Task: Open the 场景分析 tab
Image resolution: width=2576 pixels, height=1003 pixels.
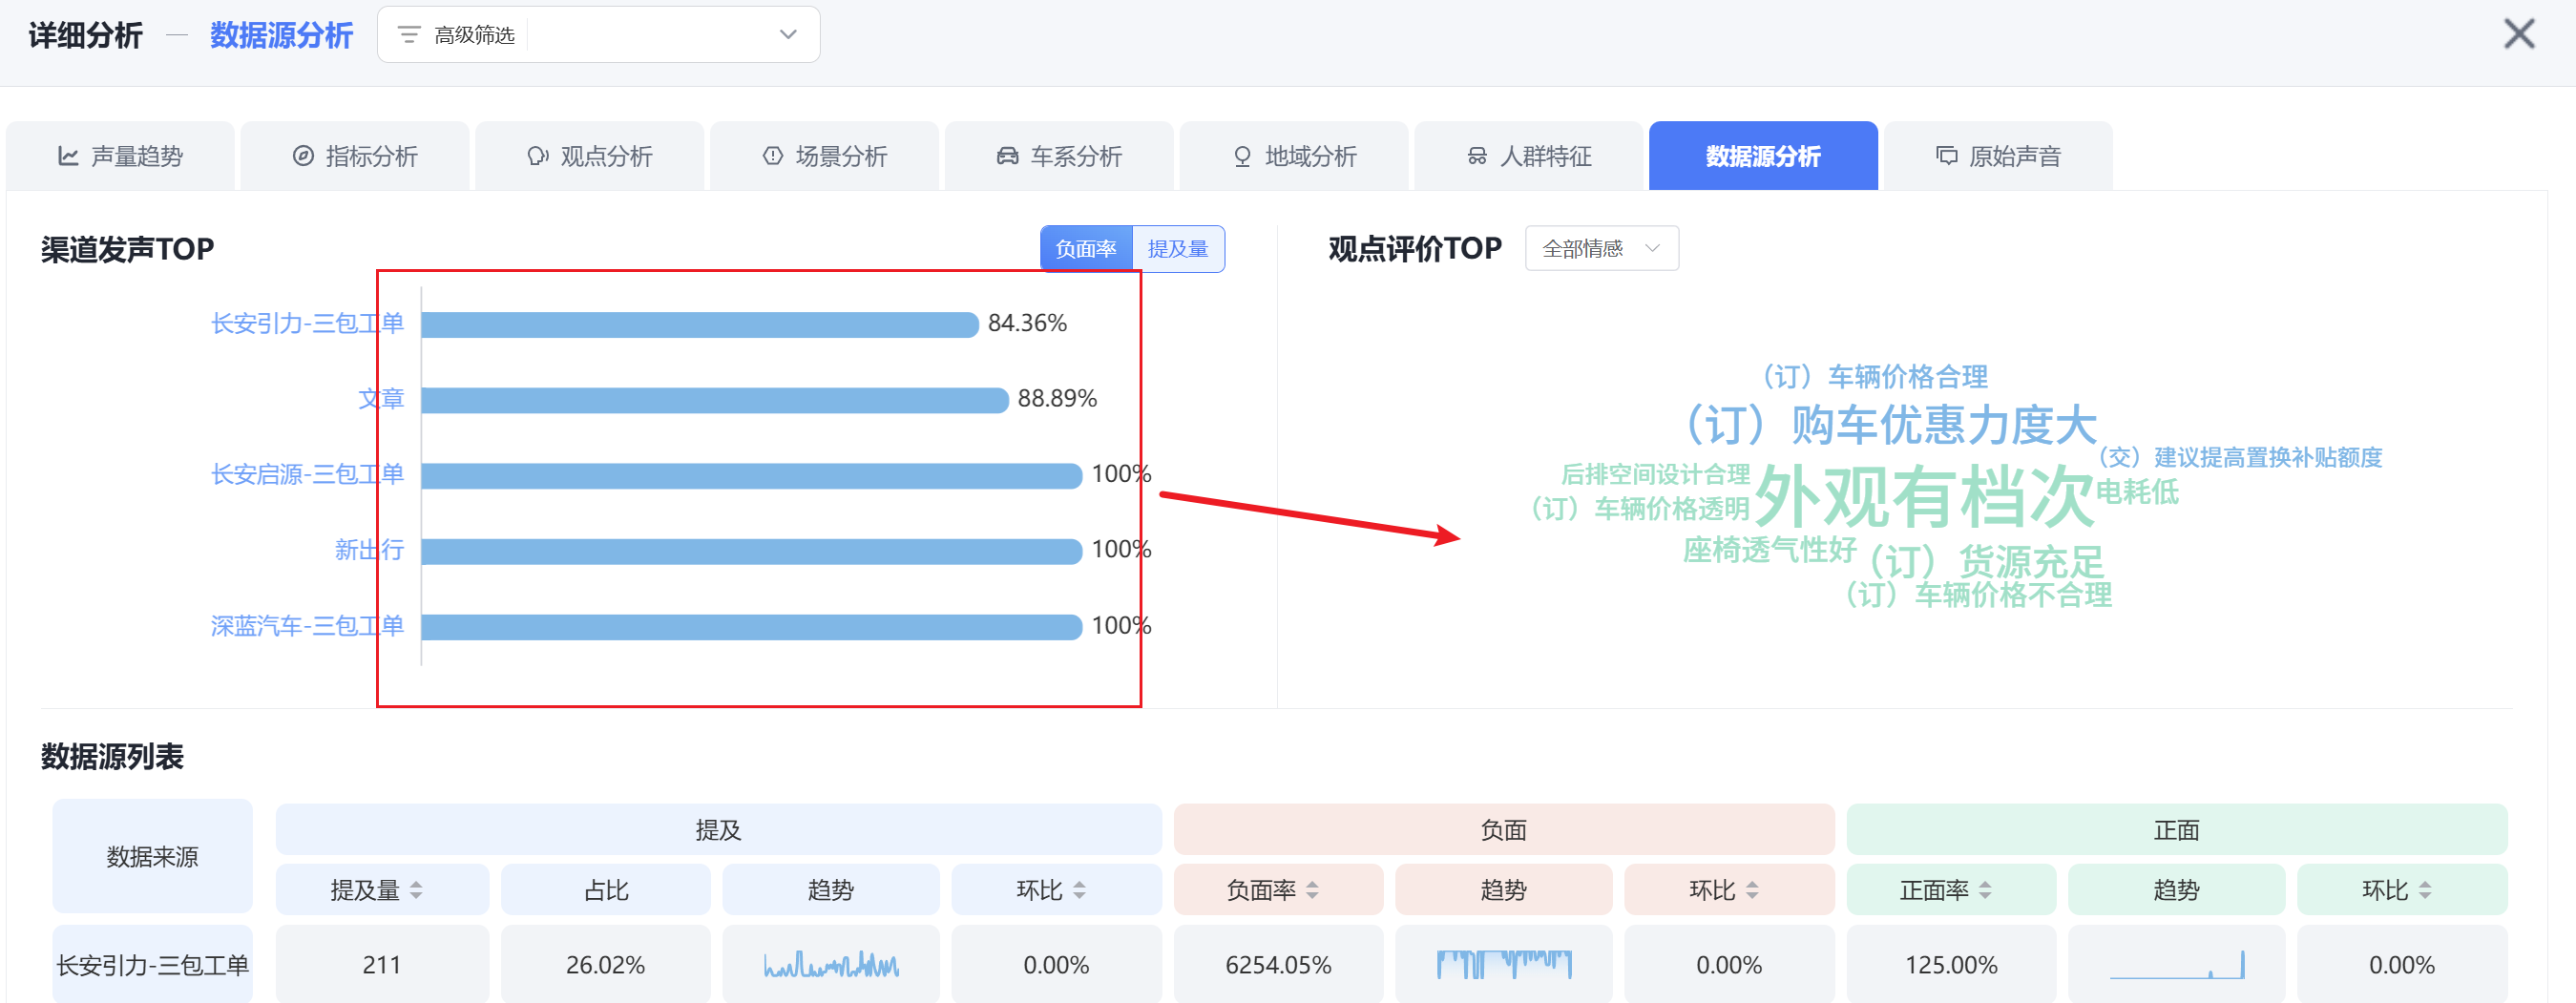Action: (x=825, y=156)
